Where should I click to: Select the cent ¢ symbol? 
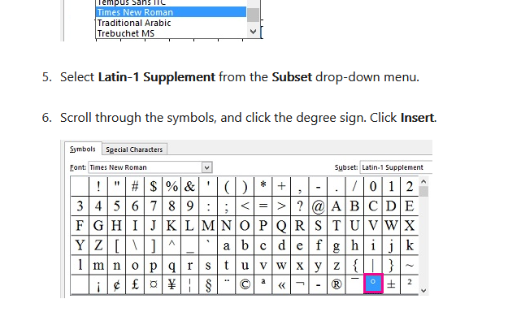pyautogui.click(x=116, y=284)
